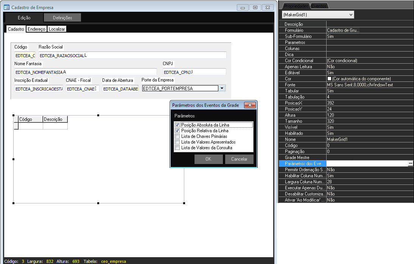Expand the MakerGrid1 component selector
Viewport: 414px width, 264px height.
click(x=351, y=14)
